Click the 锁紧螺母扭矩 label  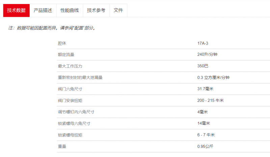point(70,135)
